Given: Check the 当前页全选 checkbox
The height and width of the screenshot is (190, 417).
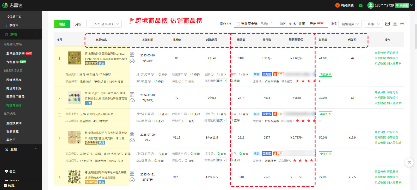Looking at the screenshot, I should [238, 24].
